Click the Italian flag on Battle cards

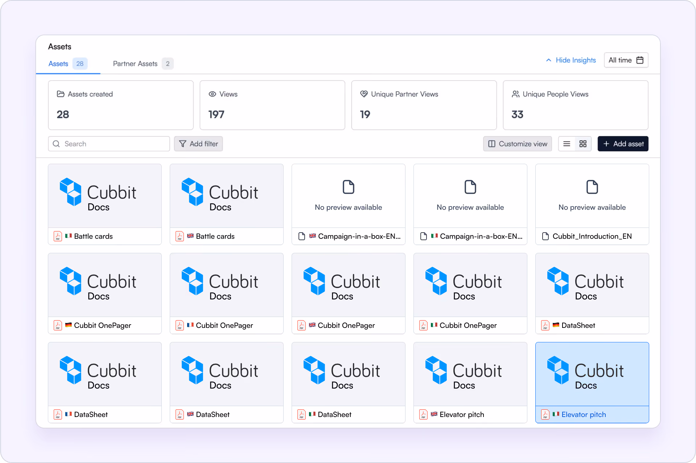coord(69,236)
